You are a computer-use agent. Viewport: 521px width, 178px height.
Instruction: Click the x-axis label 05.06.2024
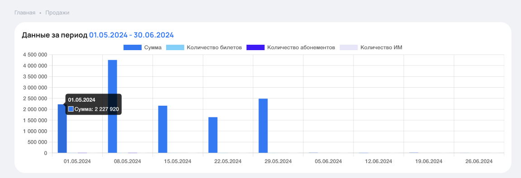[328, 161]
